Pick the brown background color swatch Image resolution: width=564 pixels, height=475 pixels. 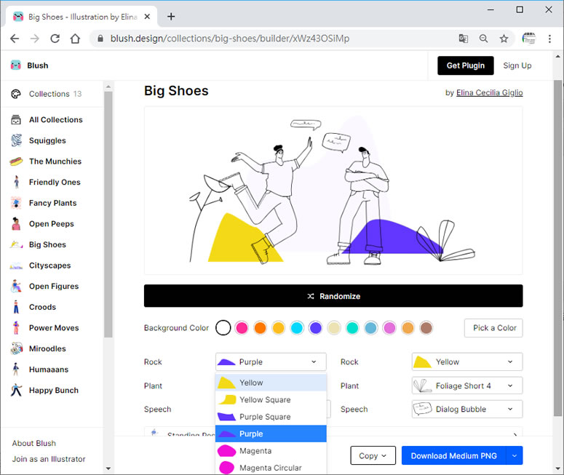(426, 328)
